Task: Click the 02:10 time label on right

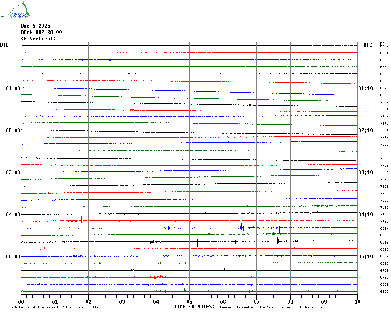Action: click(x=365, y=130)
